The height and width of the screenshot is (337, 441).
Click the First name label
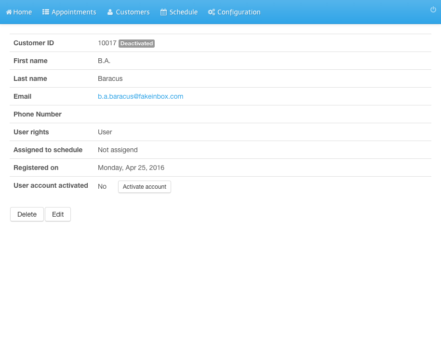coord(30,61)
